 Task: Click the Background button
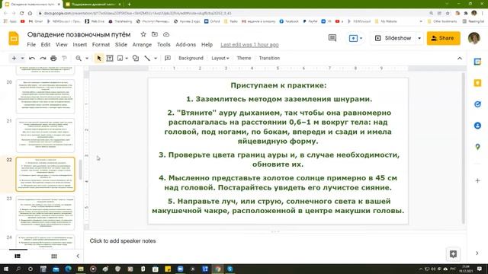[191, 58]
